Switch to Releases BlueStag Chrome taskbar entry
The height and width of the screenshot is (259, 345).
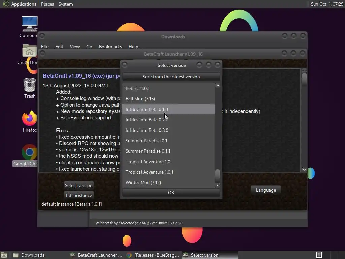pos(153,255)
